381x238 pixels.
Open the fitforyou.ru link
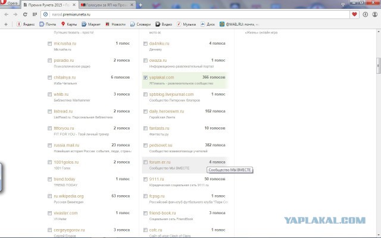[x=64, y=128]
